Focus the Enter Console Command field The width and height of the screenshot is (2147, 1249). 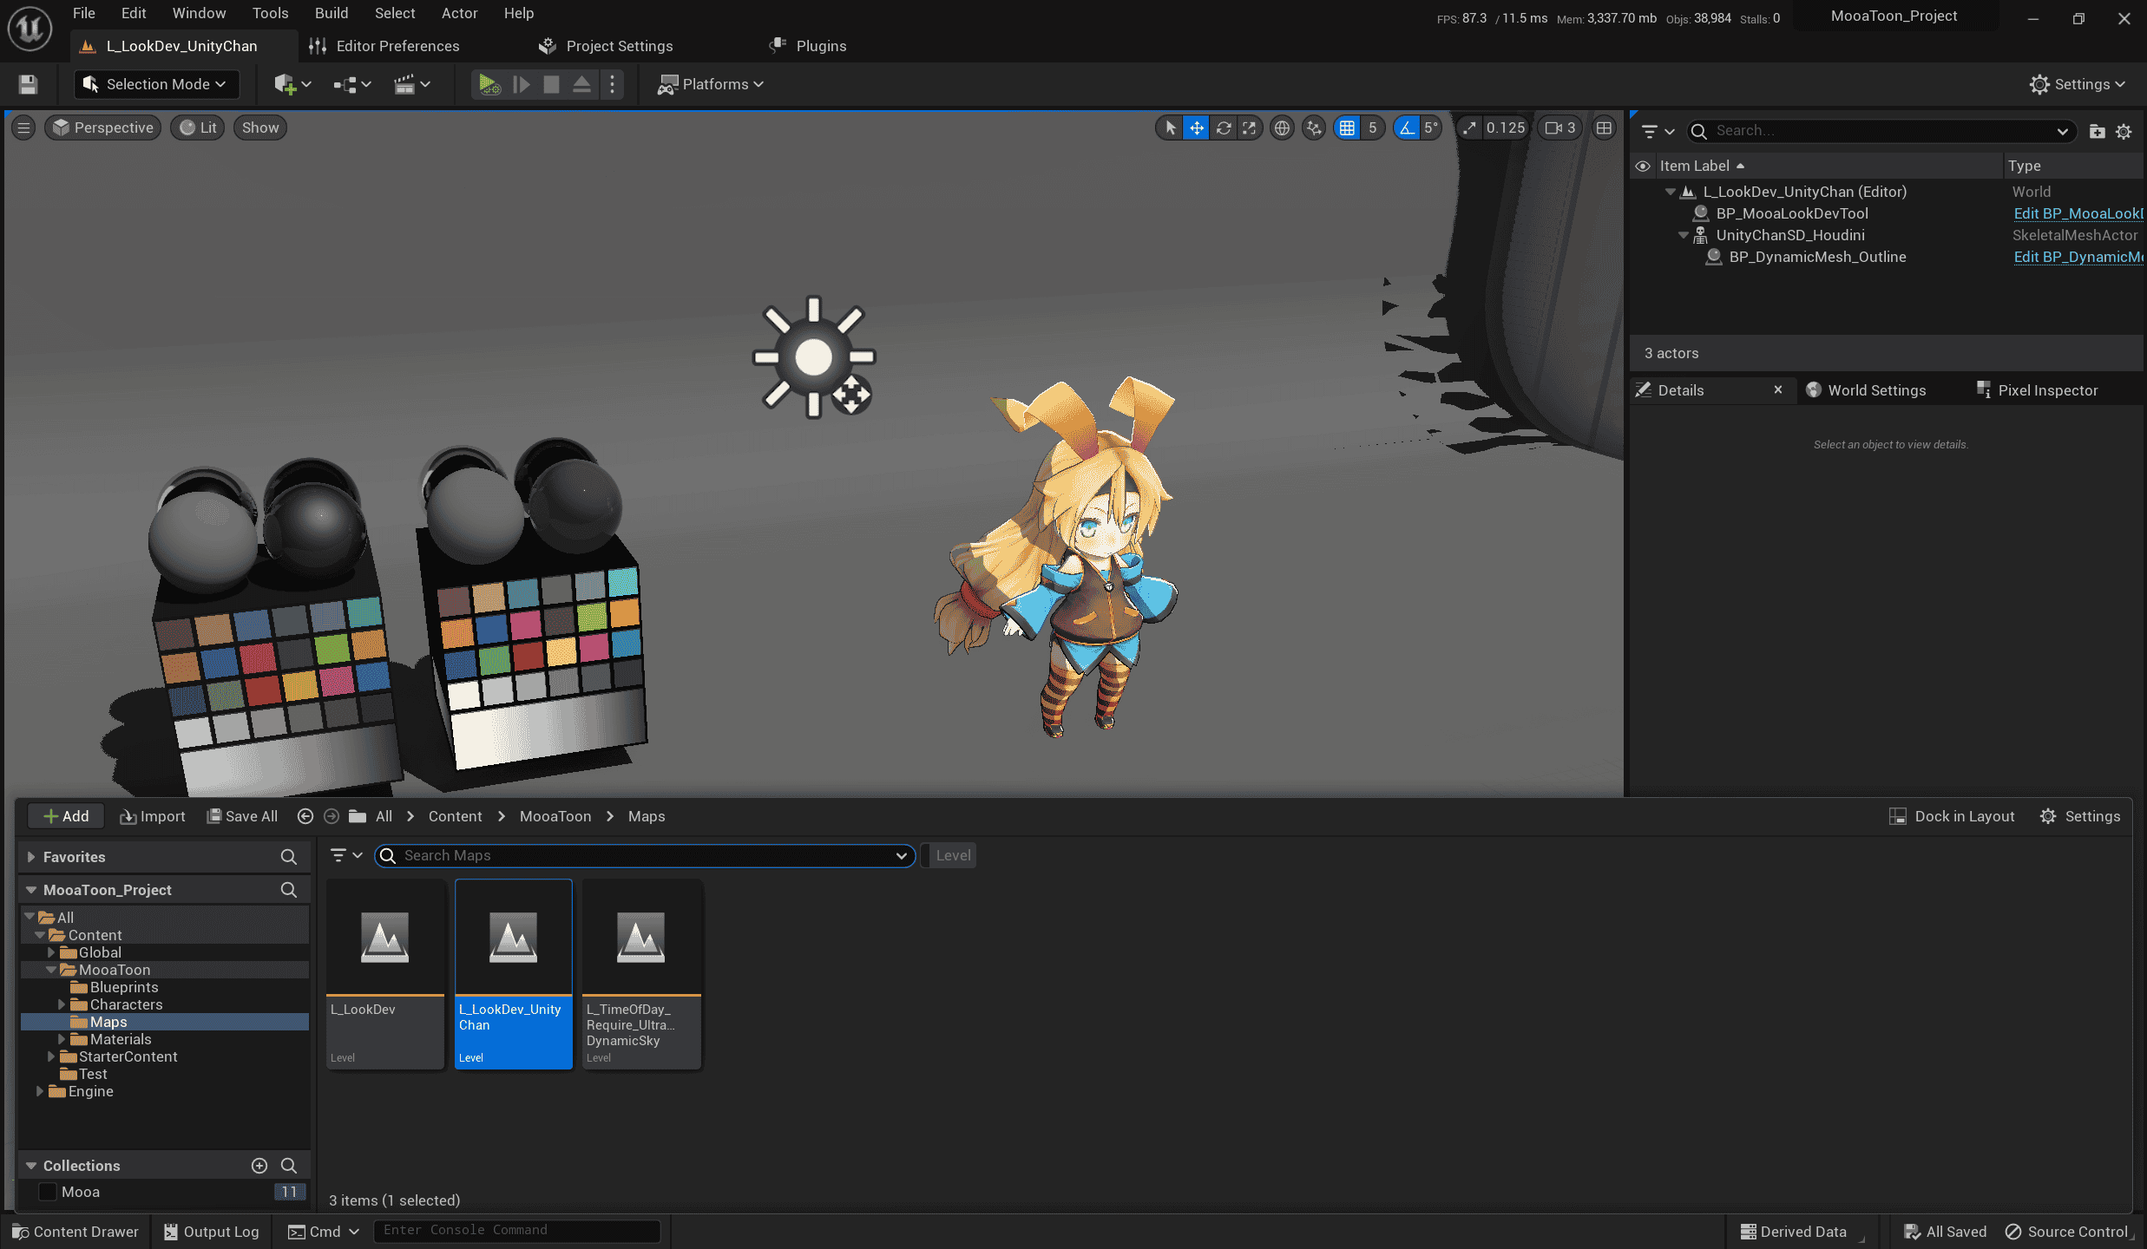pyautogui.click(x=516, y=1231)
